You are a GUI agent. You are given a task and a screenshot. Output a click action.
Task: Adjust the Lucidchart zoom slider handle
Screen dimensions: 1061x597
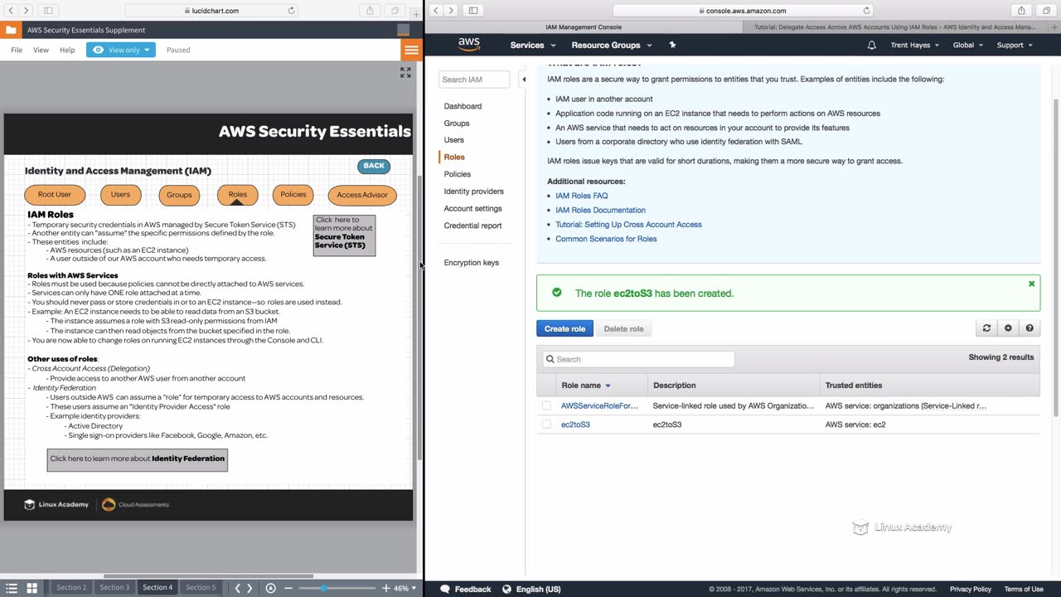click(323, 588)
